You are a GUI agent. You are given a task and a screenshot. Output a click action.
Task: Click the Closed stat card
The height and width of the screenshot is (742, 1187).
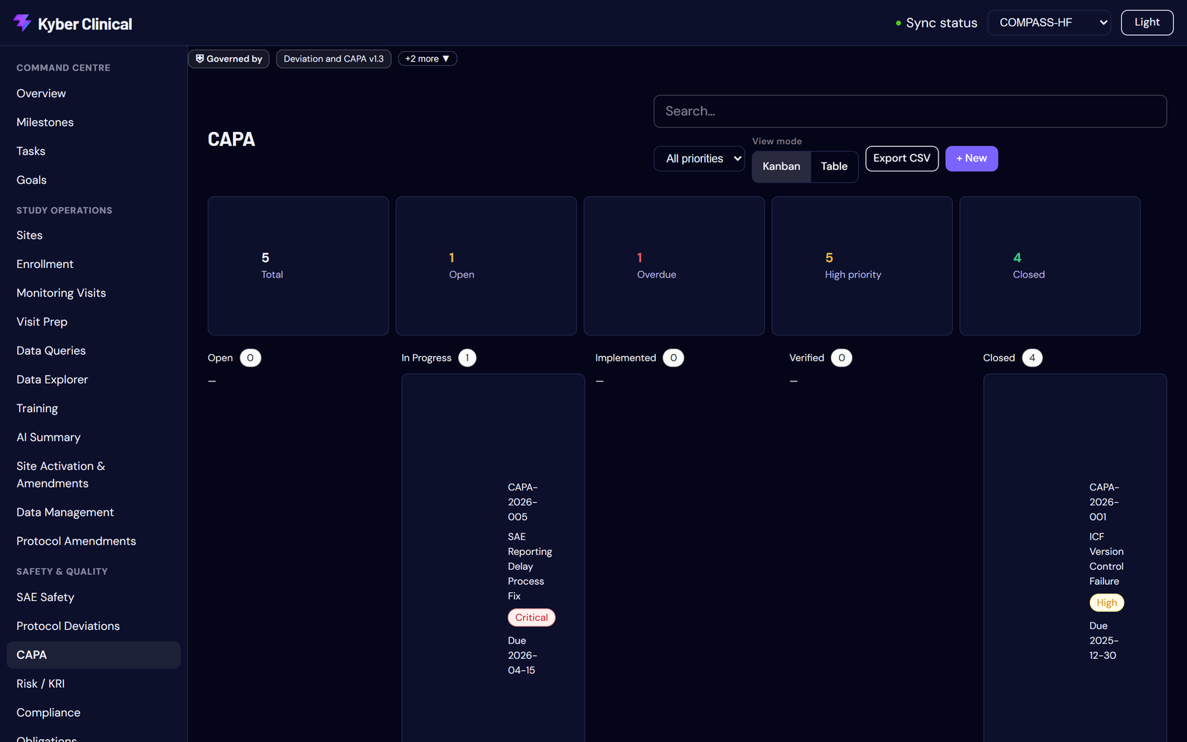1050,266
